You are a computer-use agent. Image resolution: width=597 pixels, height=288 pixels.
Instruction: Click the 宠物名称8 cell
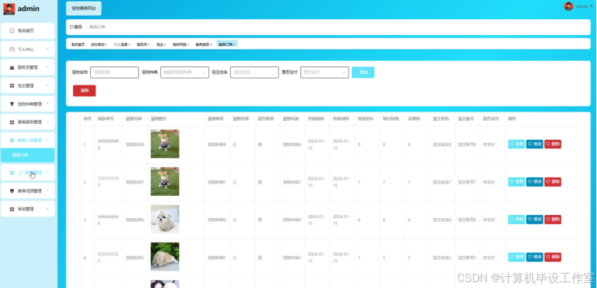(135, 145)
